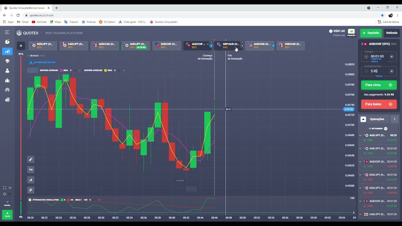Remove the EMA 2 moving average indicator
The height and width of the screenshot is (226, 402).
pos(123,70)
